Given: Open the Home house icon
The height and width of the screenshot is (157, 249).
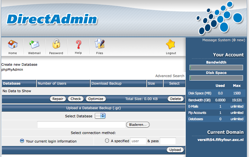Looking at the screenshot, I should click(13, 44).
